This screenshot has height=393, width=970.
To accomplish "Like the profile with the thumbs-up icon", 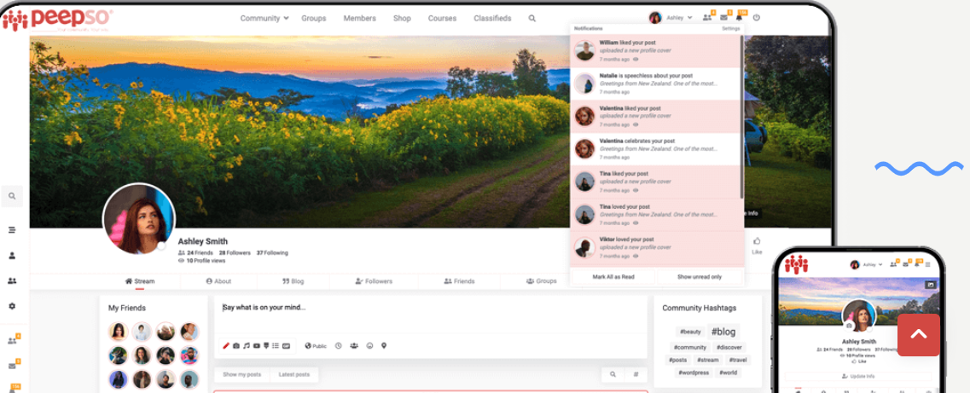I will click(757, 241).
